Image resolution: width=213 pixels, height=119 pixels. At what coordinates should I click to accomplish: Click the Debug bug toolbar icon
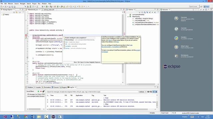tap(43, 7)
